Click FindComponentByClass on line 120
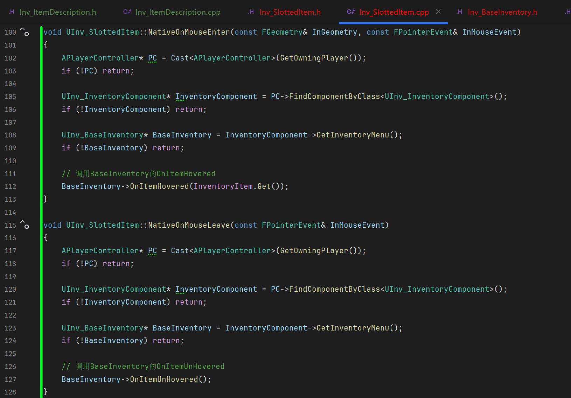This screenshot has height=398, width=571. click(x=335, y=289)
